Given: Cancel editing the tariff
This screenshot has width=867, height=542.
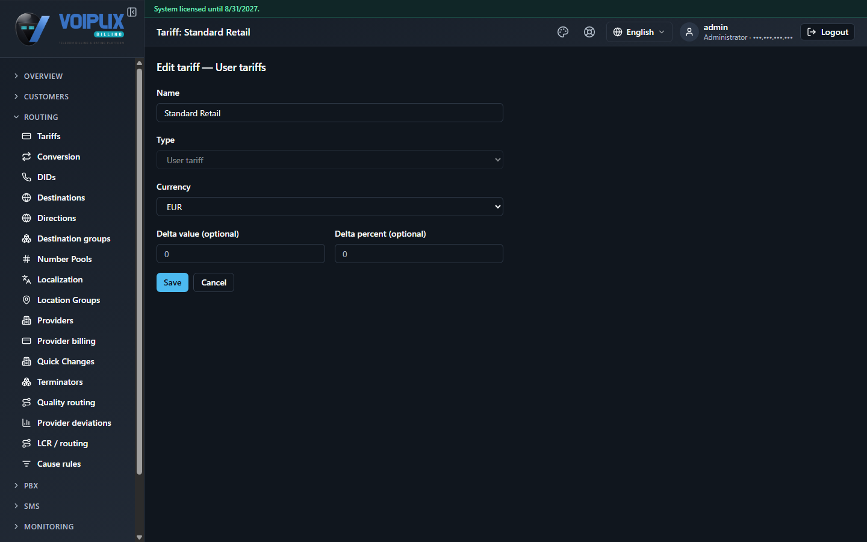Looking at the screenshot, I should (x=214, y=282).
